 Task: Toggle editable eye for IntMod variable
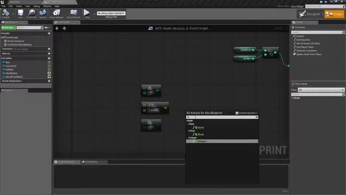coord(49,70)
